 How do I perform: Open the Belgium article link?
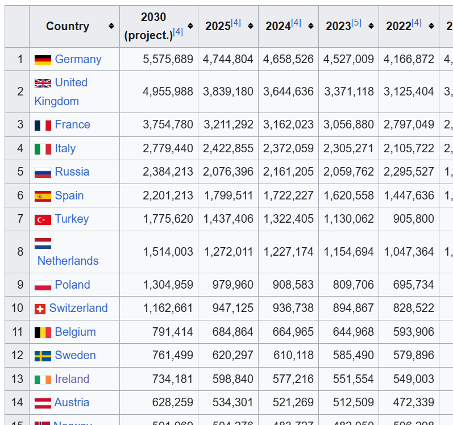click(76, 332)
